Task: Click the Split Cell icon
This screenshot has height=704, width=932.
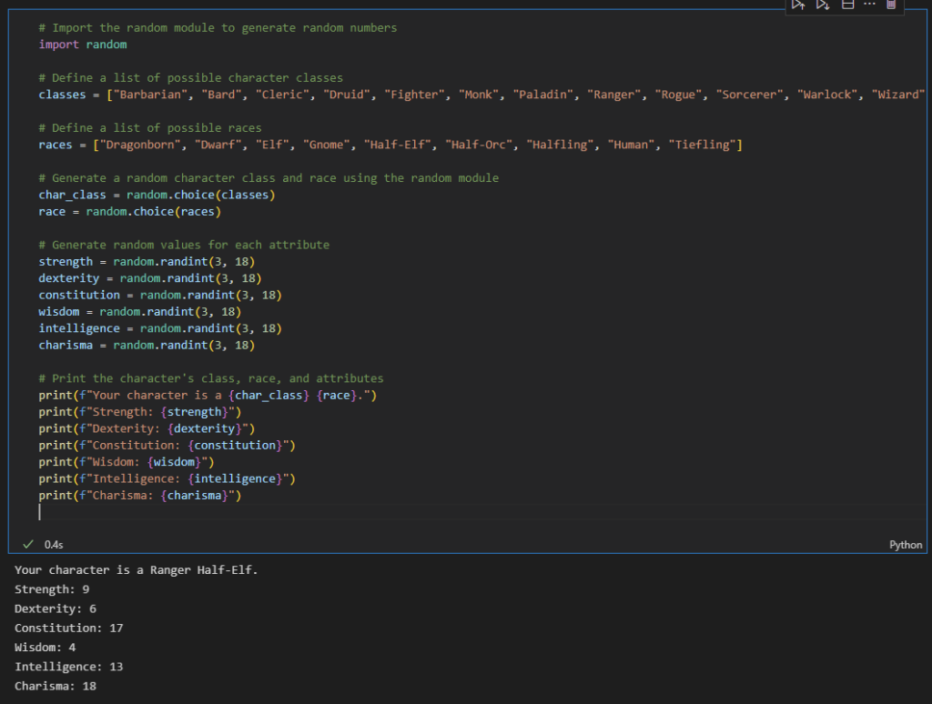Action: coord(847,5)
